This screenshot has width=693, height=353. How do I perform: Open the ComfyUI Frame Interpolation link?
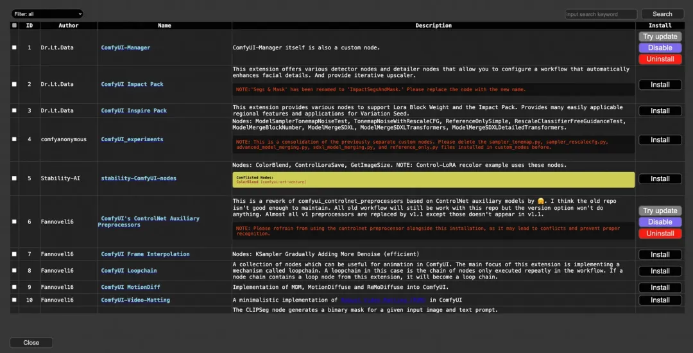pos(145,254)
